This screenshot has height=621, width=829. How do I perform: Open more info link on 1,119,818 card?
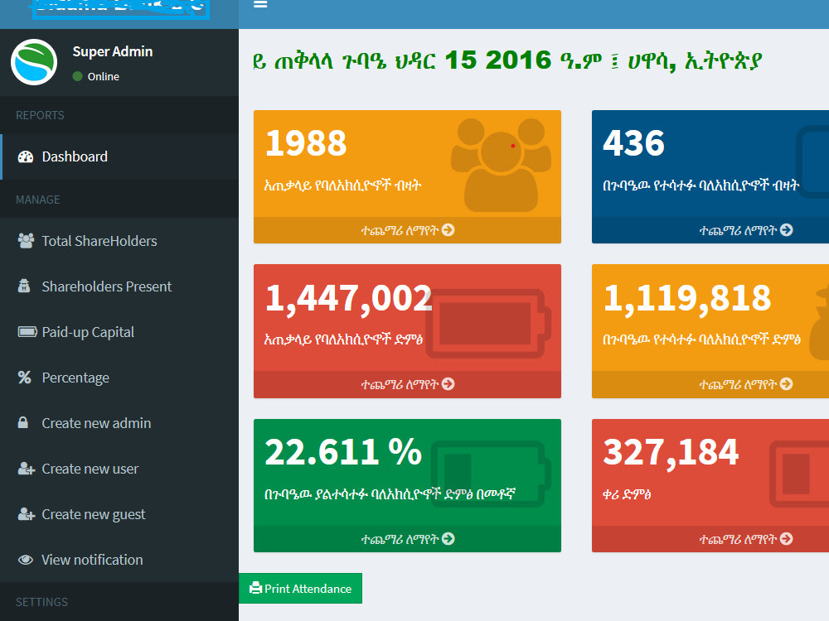coord(745,384)
